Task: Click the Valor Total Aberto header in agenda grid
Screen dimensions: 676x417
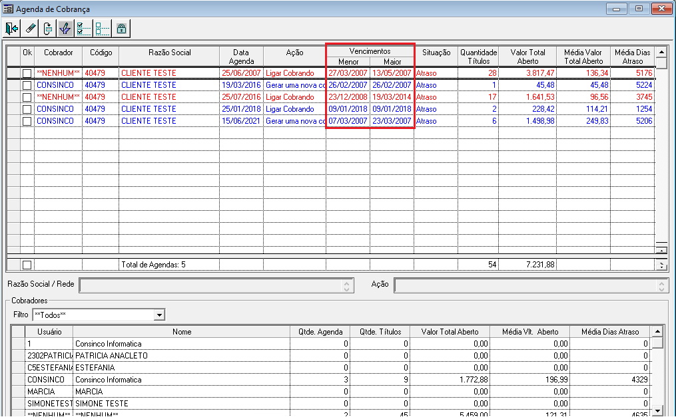Action: click(x=527, y=57)
